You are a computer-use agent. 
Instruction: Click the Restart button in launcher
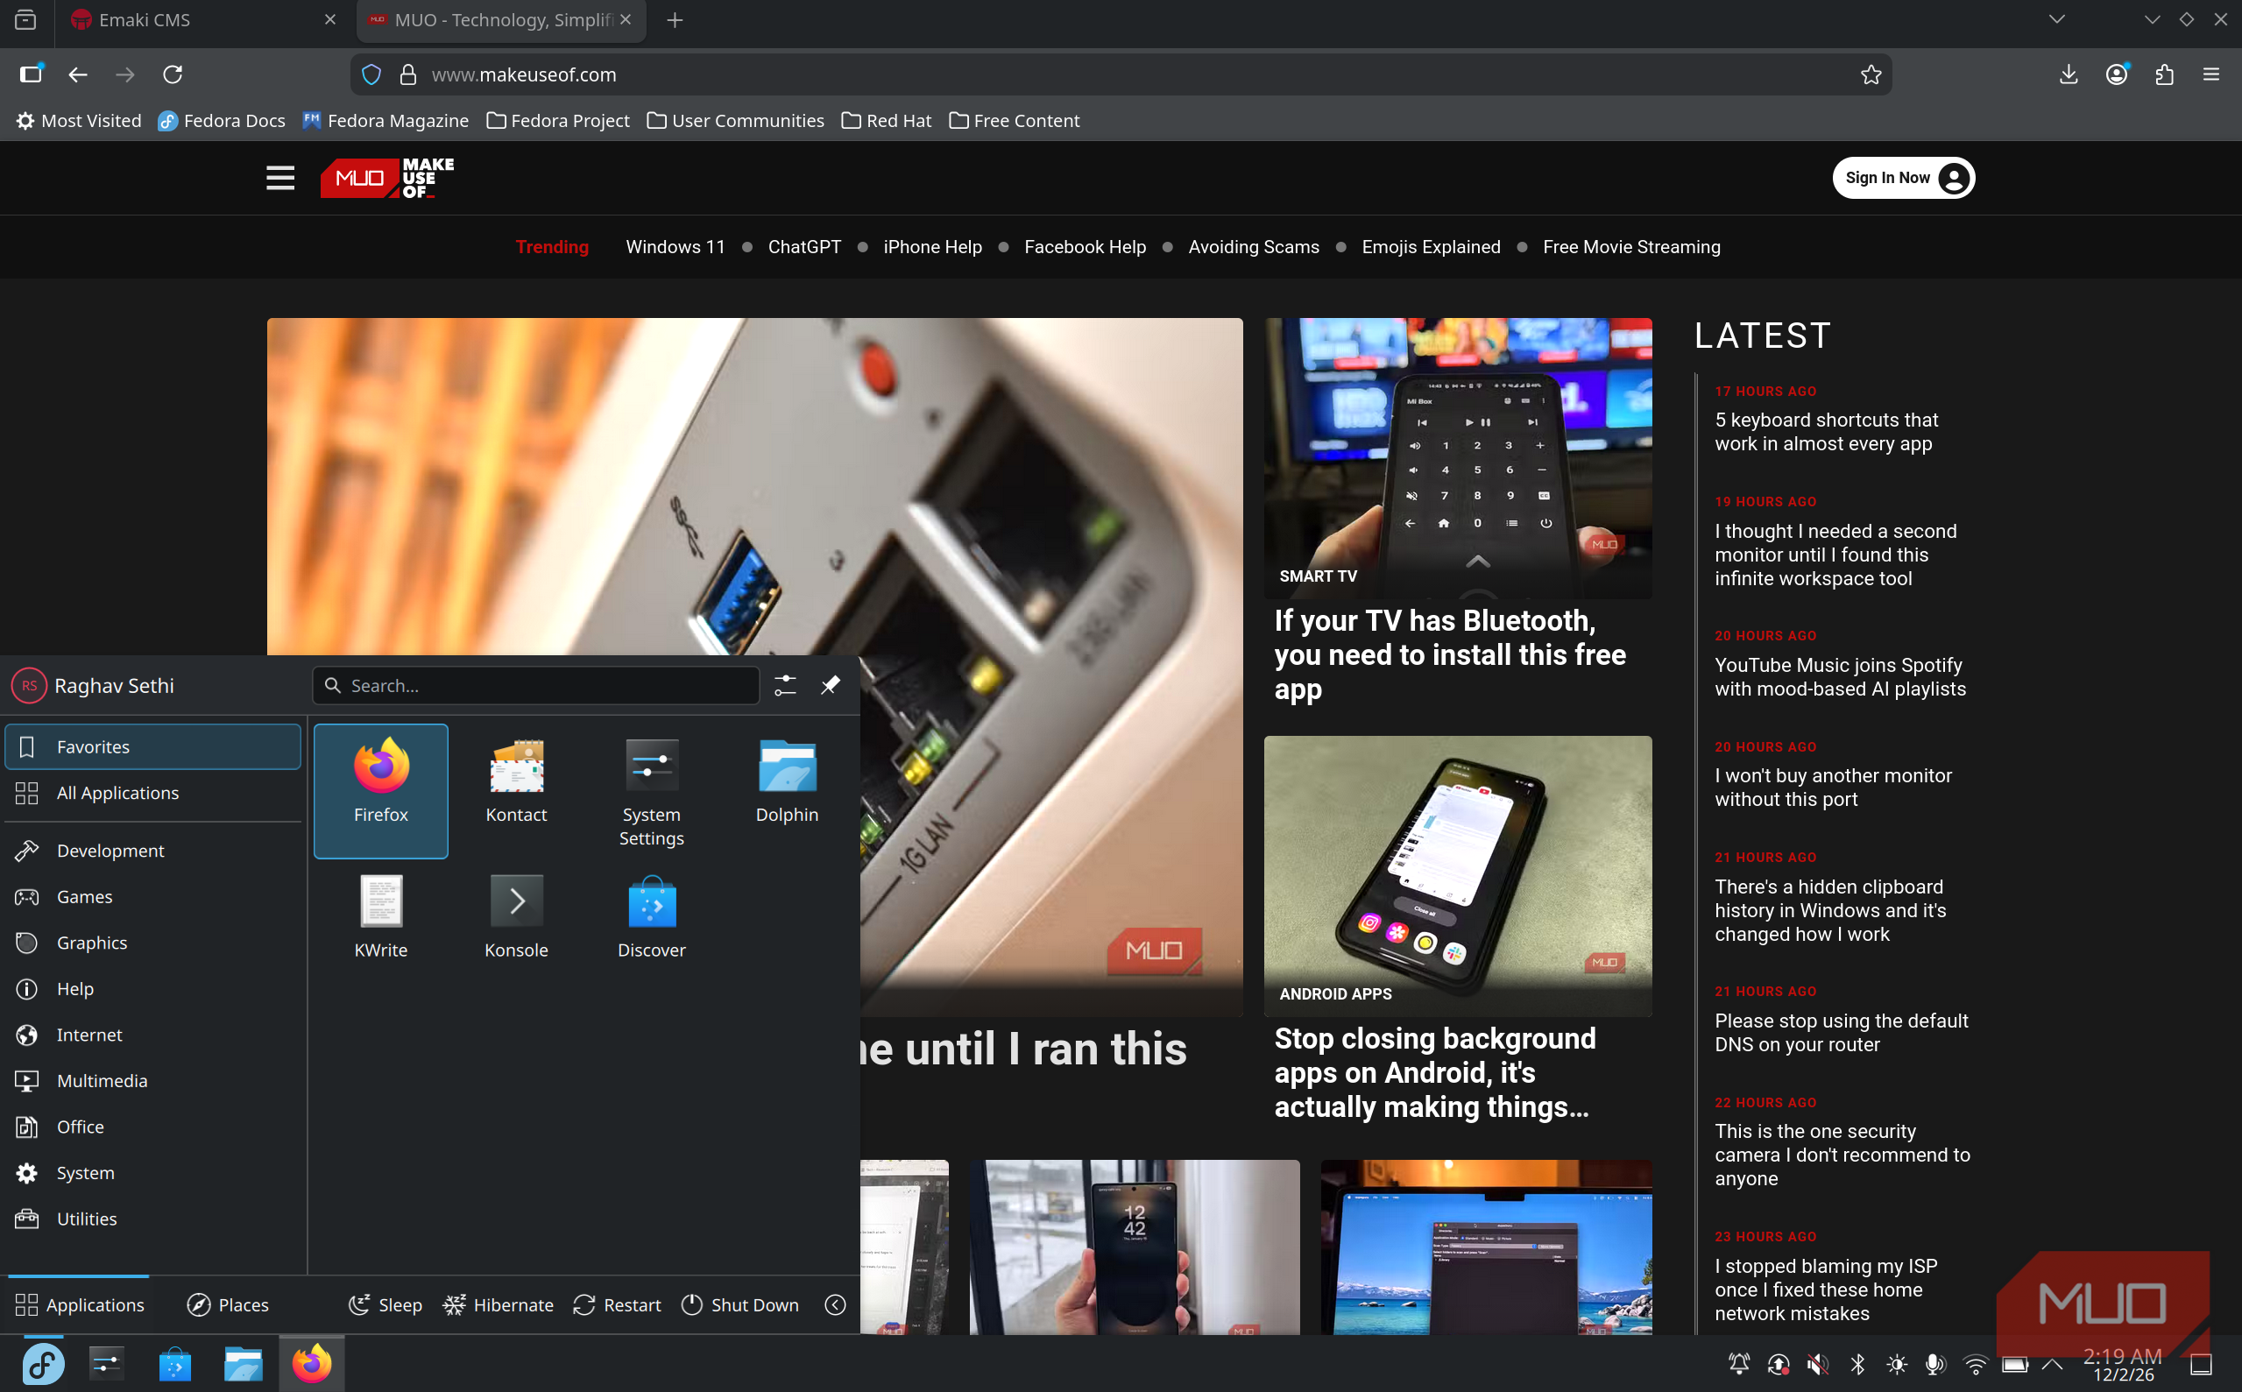click(x=617, y=1304)
